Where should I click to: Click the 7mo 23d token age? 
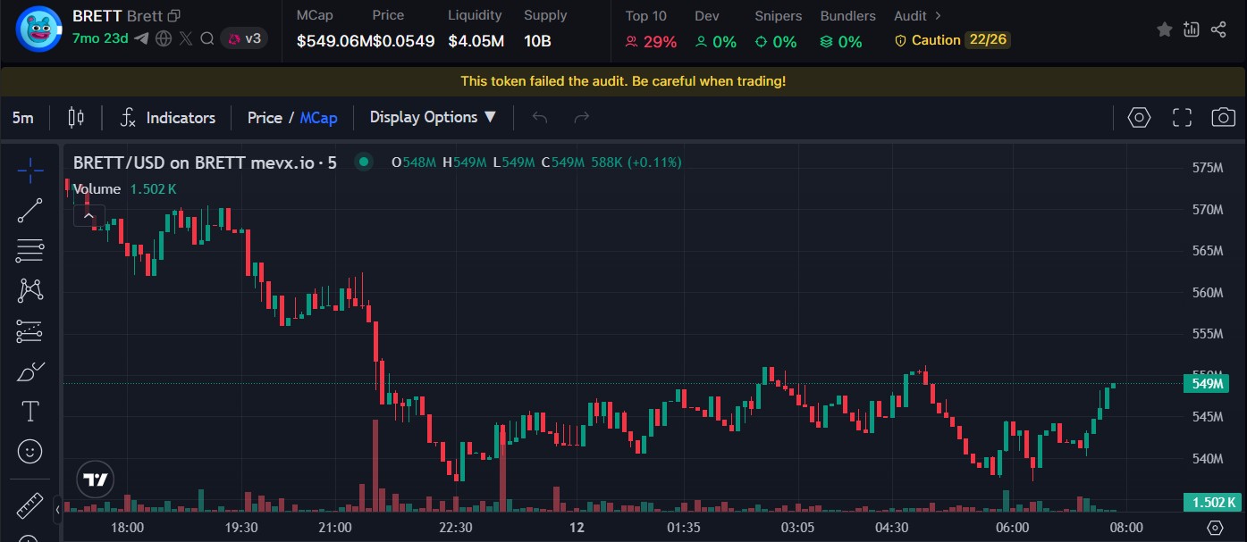tap(100, 38)
